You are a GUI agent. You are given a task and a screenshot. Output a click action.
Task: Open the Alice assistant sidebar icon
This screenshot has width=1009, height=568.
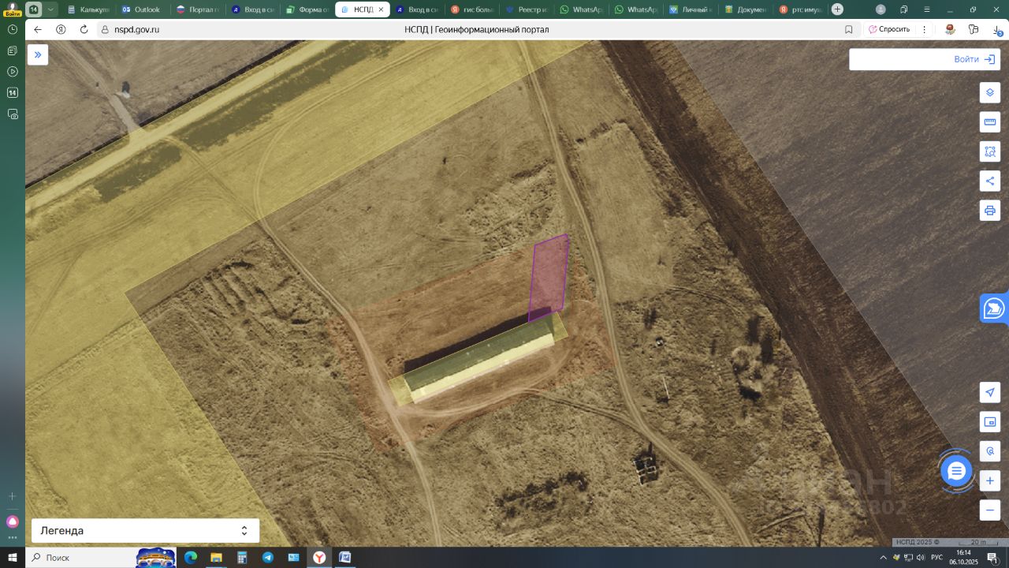[x=13, y=521]
